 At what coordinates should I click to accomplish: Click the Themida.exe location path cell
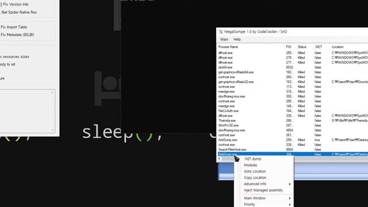pos(350,121)
